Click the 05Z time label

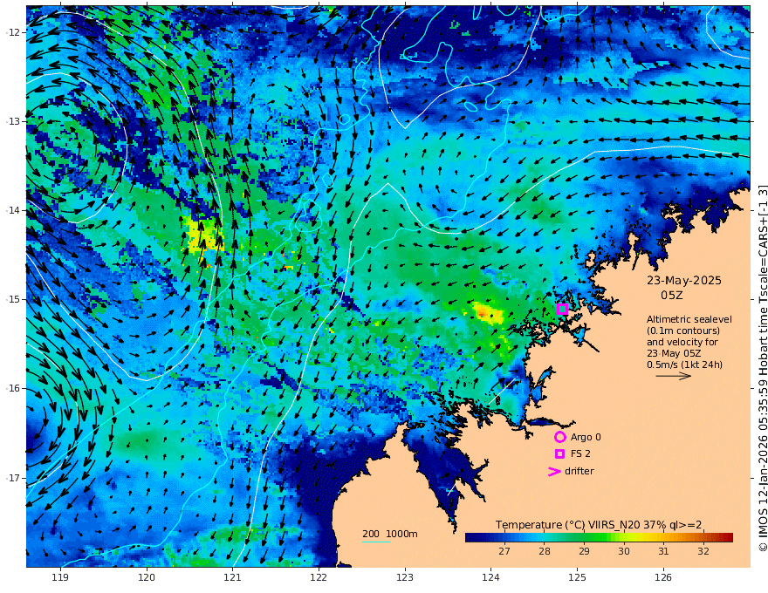tap(671, 296)
